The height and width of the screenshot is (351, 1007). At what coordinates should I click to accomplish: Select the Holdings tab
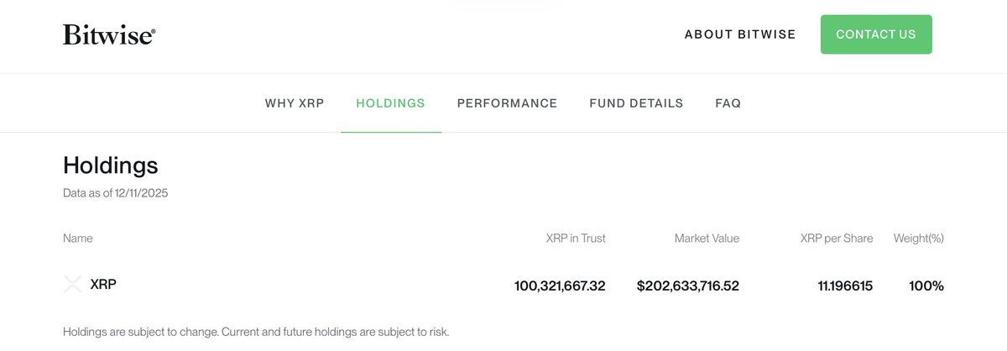tap(390, 103)
